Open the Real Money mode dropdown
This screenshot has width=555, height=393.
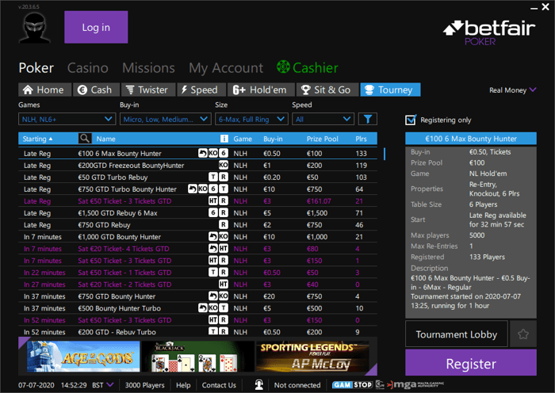tap(512, 90)
